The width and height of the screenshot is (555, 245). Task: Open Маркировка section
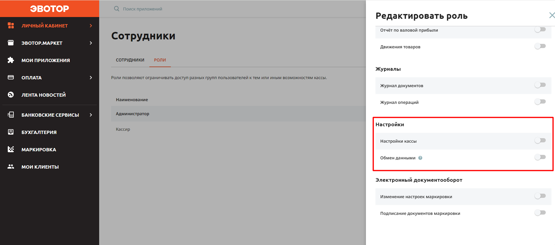click(x=50, y=150)
